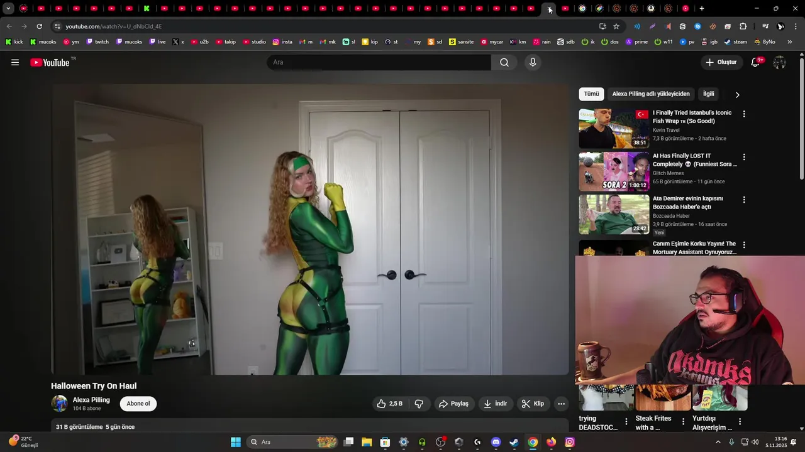Open the prime bookmark
The image size is (805, 452).
coord(636,42)
